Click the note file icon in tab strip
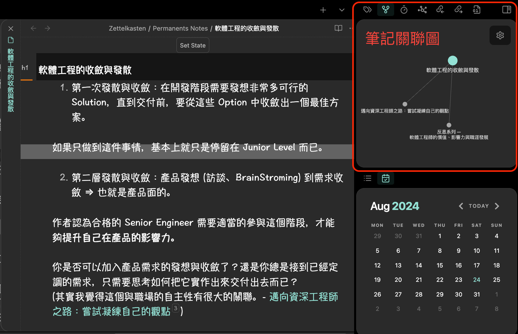 coord(11,40)
